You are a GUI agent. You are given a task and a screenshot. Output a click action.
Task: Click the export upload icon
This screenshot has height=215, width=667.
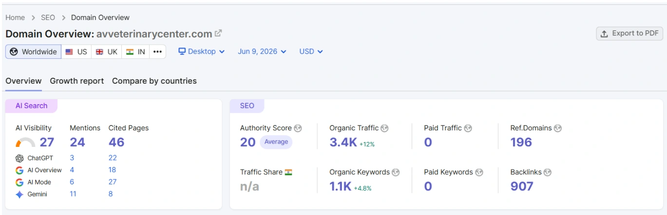pos(604,34)
